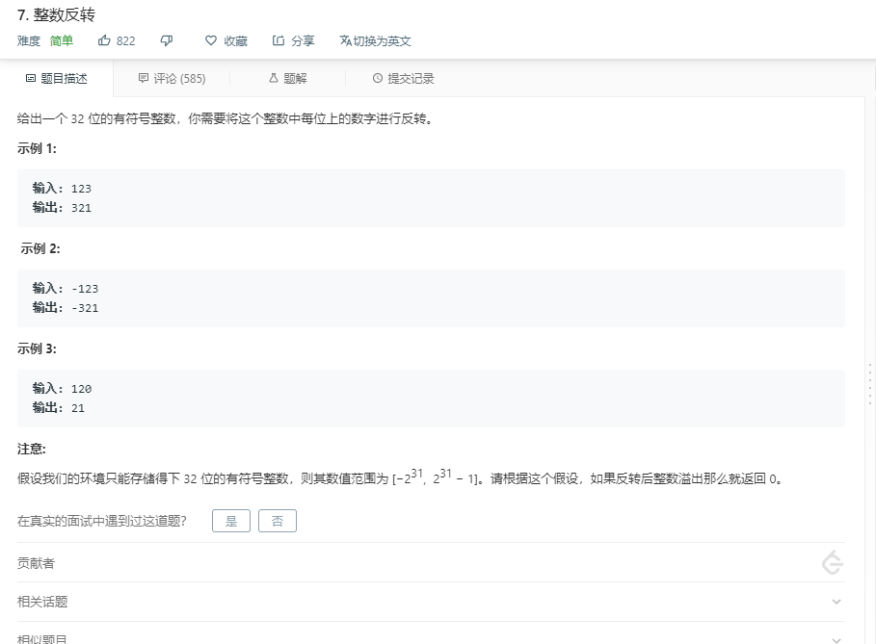Viewport: 876px width, 644px height.
Task: Click the 分享 share icon
Action: [x=279, y=40]
